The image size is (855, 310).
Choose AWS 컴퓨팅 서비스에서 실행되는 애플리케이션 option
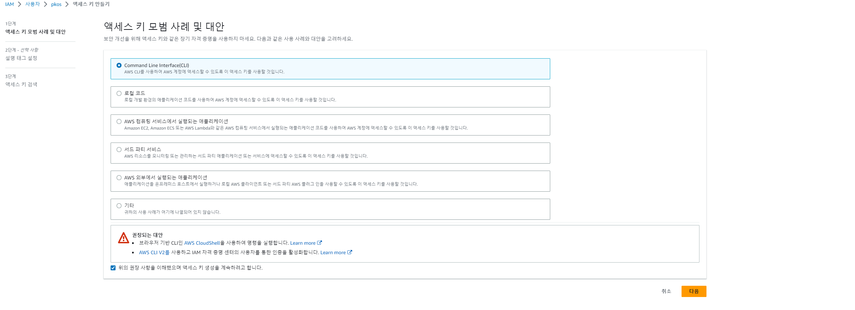(x=119, y=121)
